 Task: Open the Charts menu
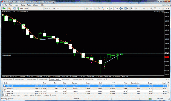point(23,5)
